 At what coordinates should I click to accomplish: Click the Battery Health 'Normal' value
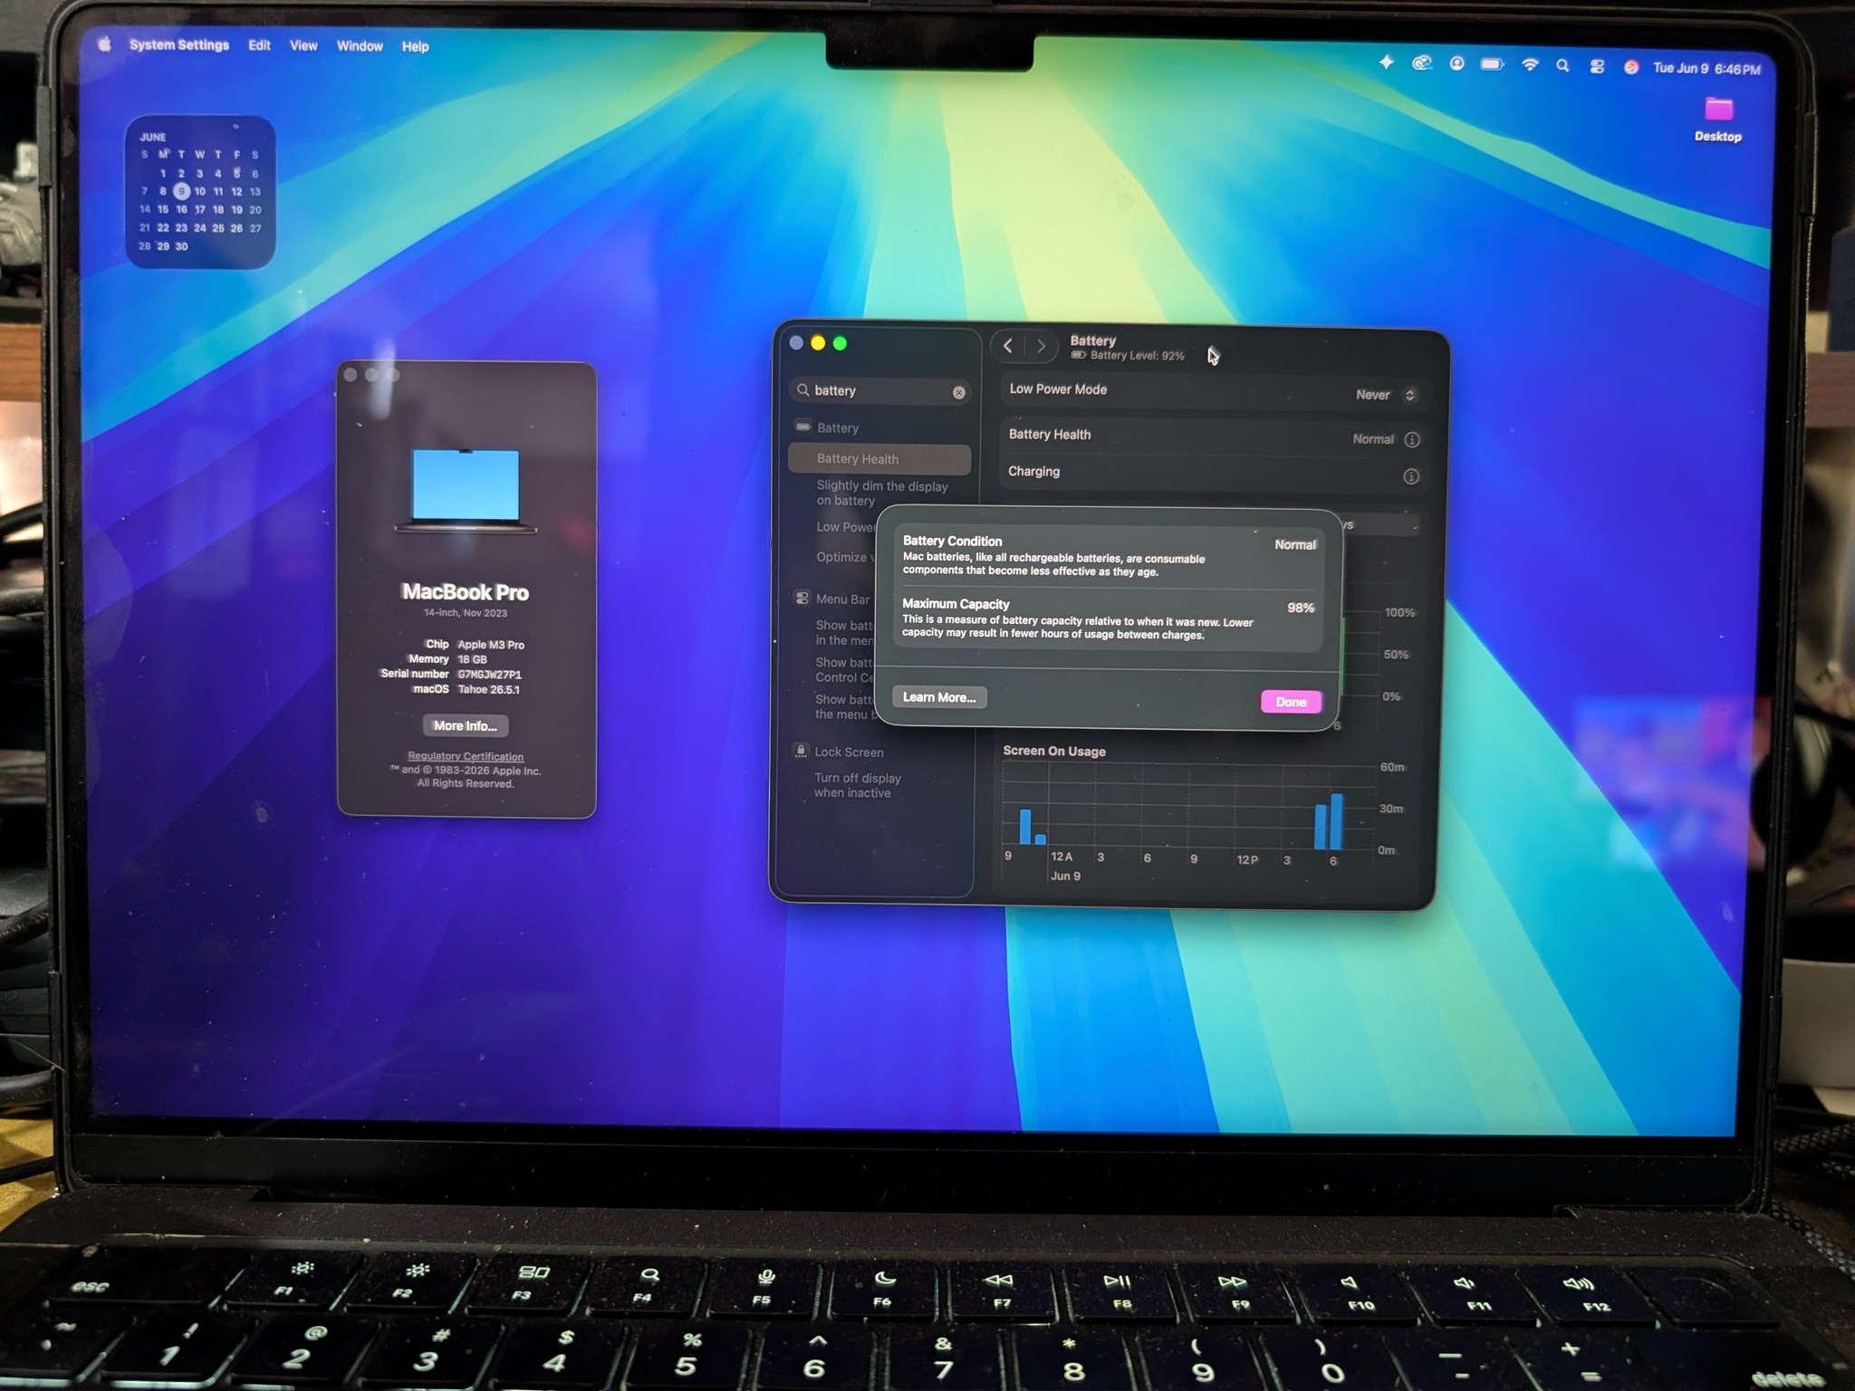pyautogui.click(x=1373, y=439)
